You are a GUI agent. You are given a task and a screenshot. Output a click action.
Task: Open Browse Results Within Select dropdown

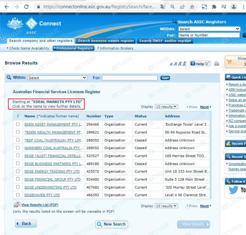coord(58,78)
